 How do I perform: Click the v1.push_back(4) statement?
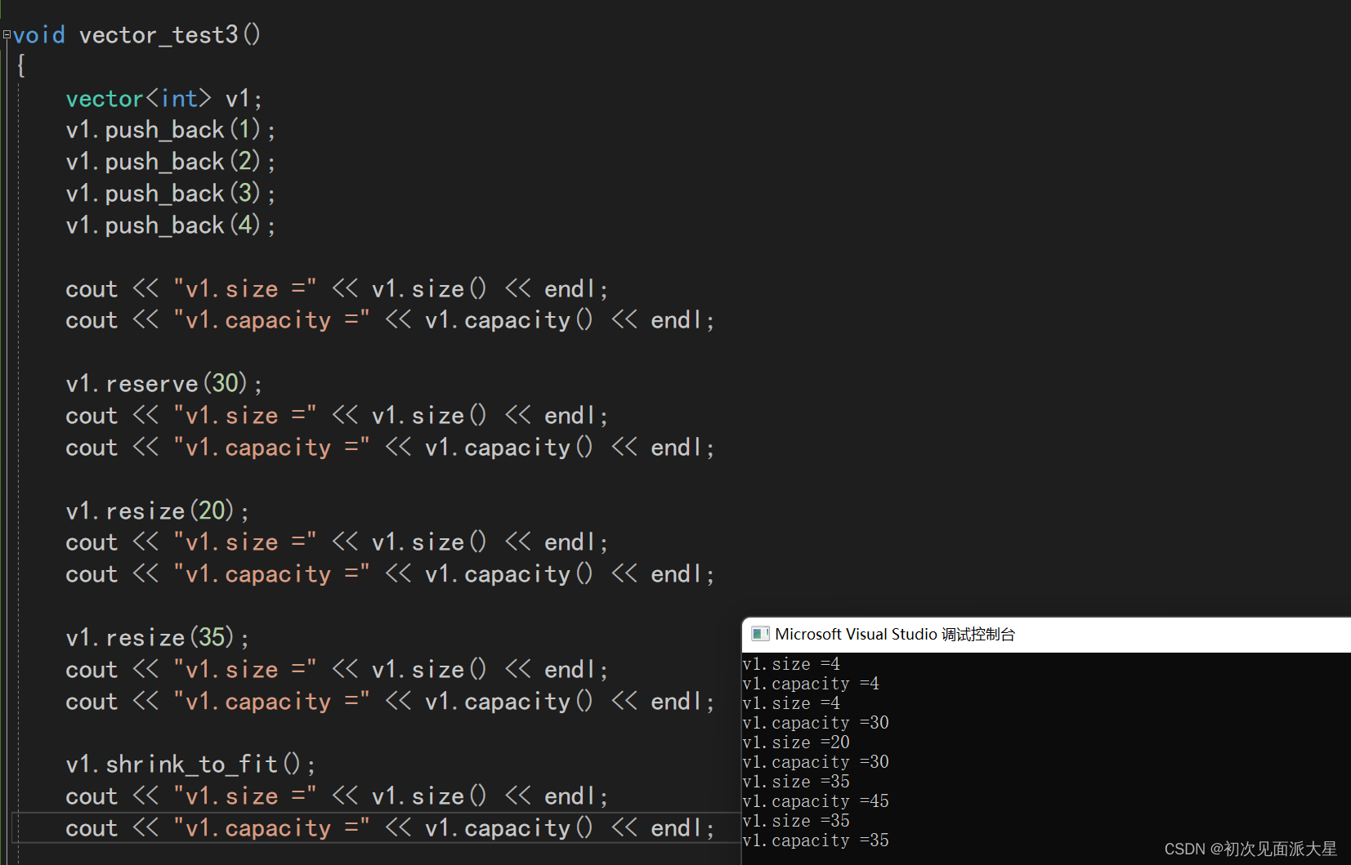pyautogui.click(x=169, y=225)
